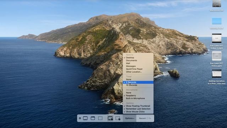Select Built-in Microphone
The width and height of the screenshot is (227, 128).
pyautogui.click(x=138, y=98)
